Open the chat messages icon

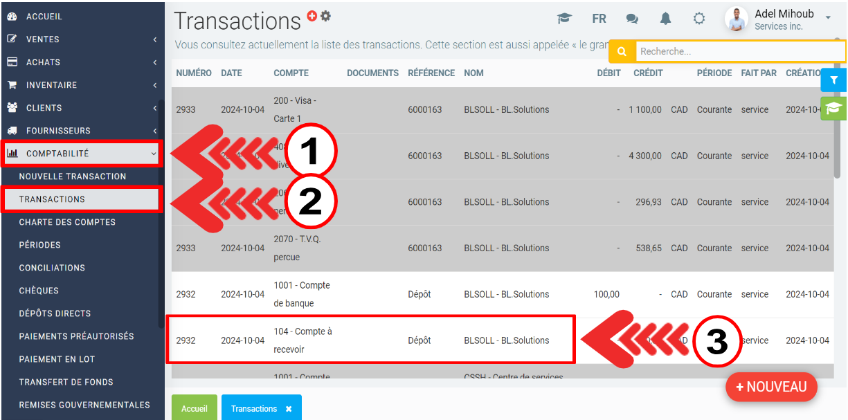click(x=632, y=19)
